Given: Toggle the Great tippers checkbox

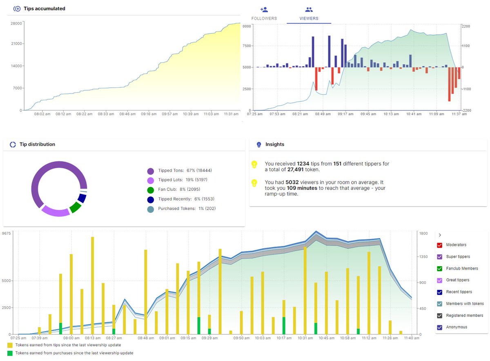Looking at the screenshot, I should pos(439,280).
